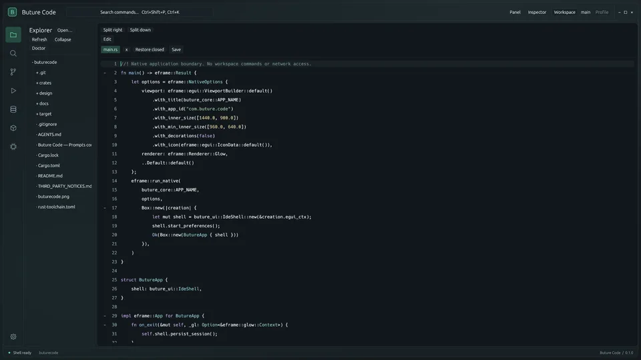Collapse all Explorer folders
641x360 pixels.
click(x=63, y=39)
